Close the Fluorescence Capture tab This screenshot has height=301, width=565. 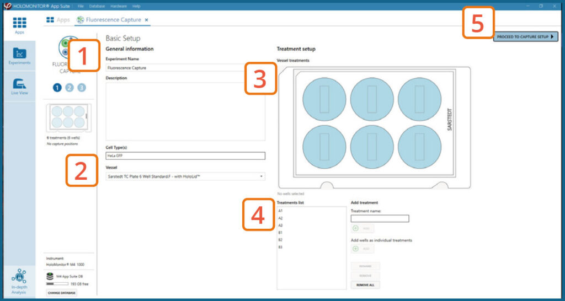click(146, 20)
